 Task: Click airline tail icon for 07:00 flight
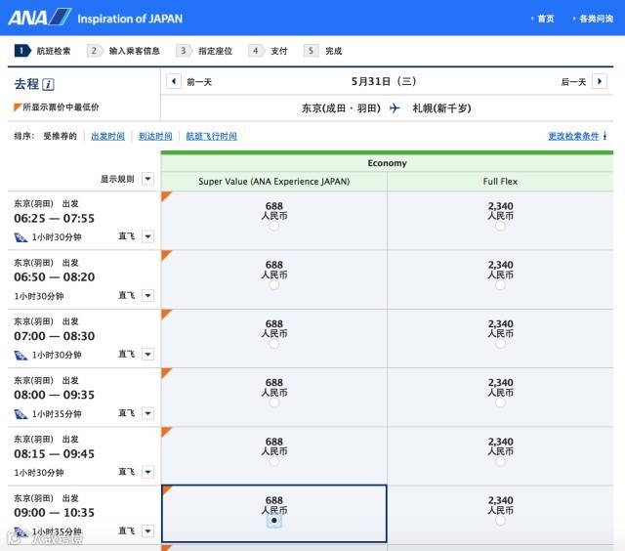(21, 355)
